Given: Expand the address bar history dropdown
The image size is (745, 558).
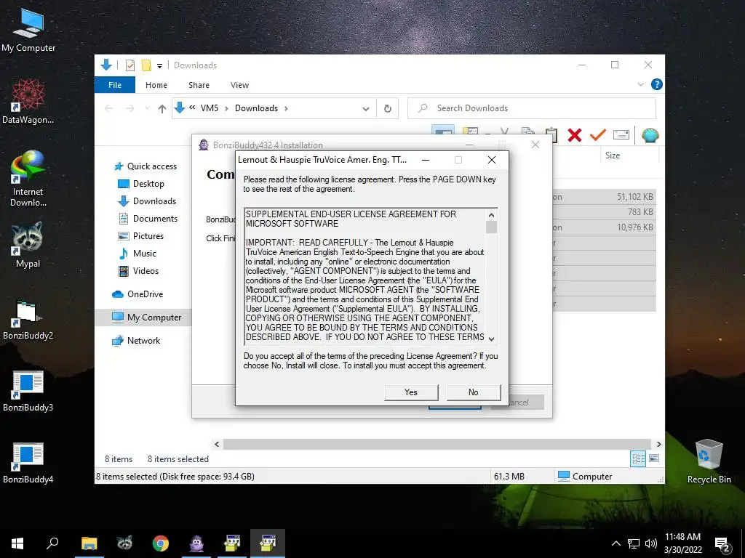Looking at the screenshot, I should pyautogui.click(x=365, y=109).
